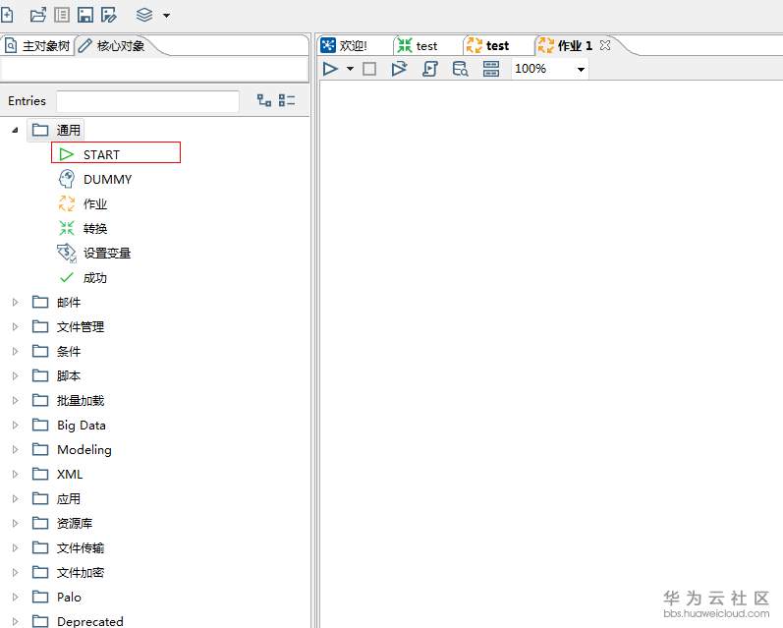Expand the Deprecated folder
The height and width of the screenshot is (628, 783).
15,621
